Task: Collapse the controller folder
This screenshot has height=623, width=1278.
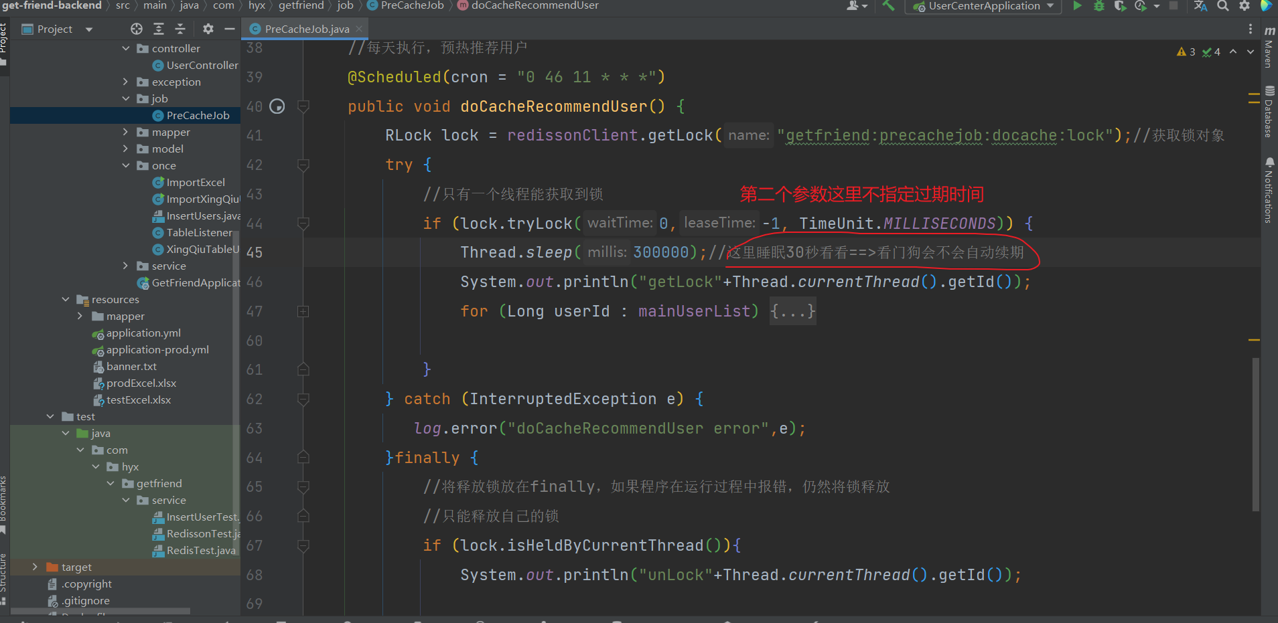Action: 125,48
